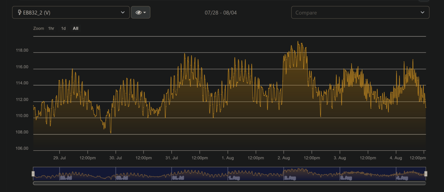Click the right navigator range handle
444x192 pixels.
click(425, 174)
